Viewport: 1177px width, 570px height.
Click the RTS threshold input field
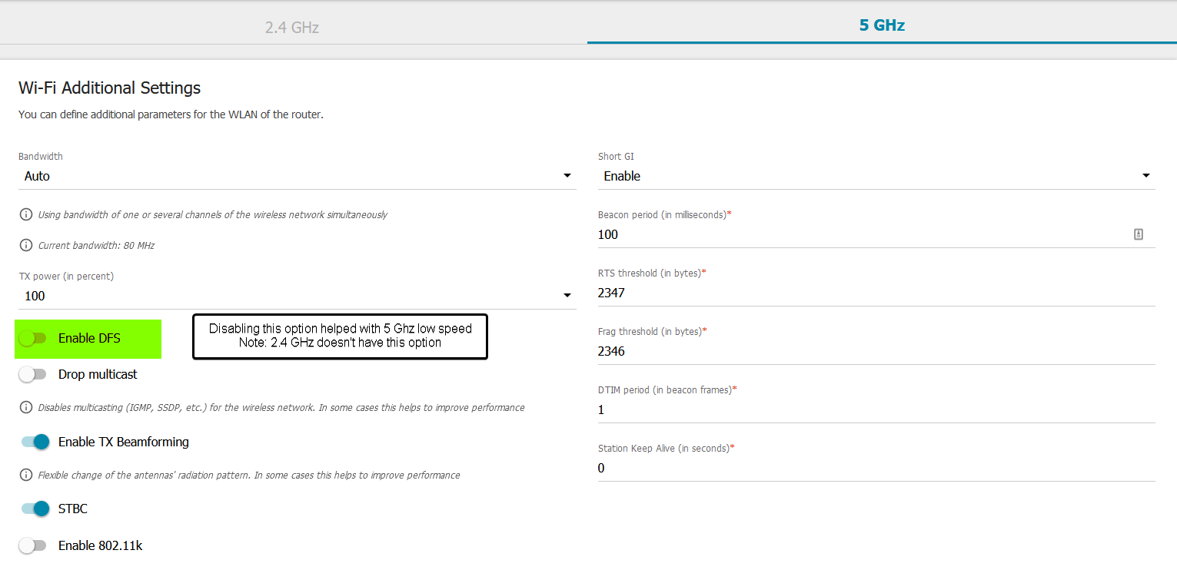click(x=876, y=293)
